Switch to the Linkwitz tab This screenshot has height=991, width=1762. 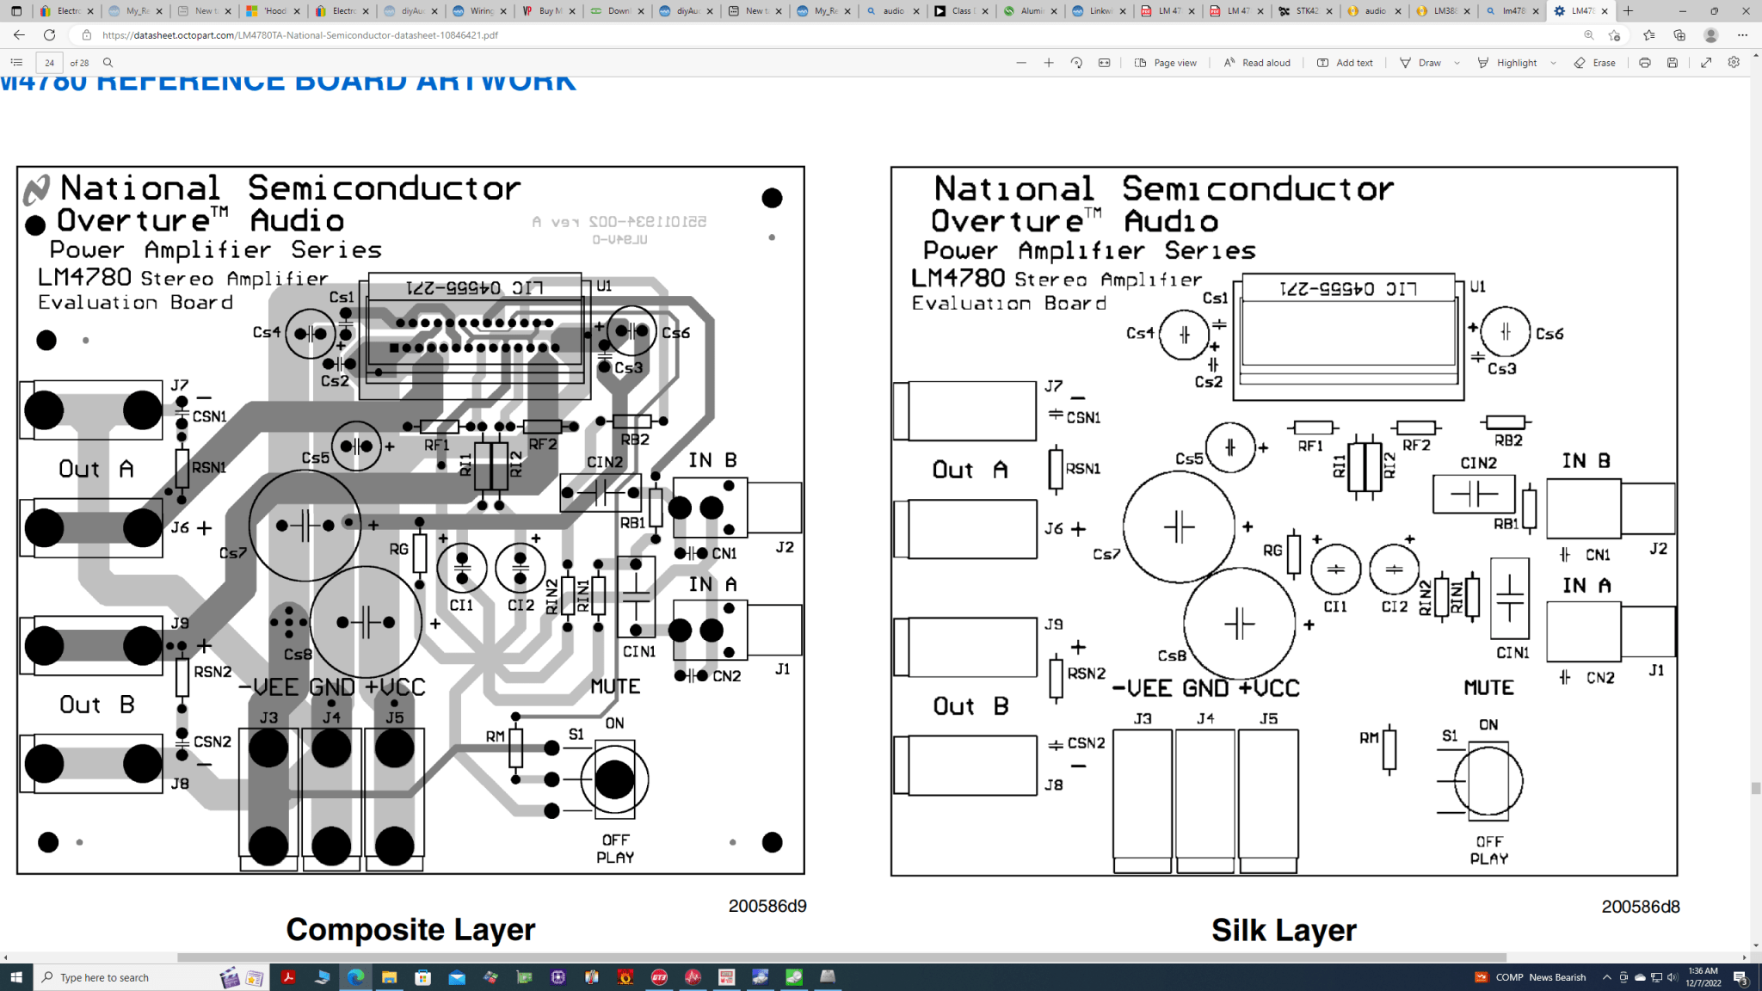pyautogui.click(x=1098, y=11)
